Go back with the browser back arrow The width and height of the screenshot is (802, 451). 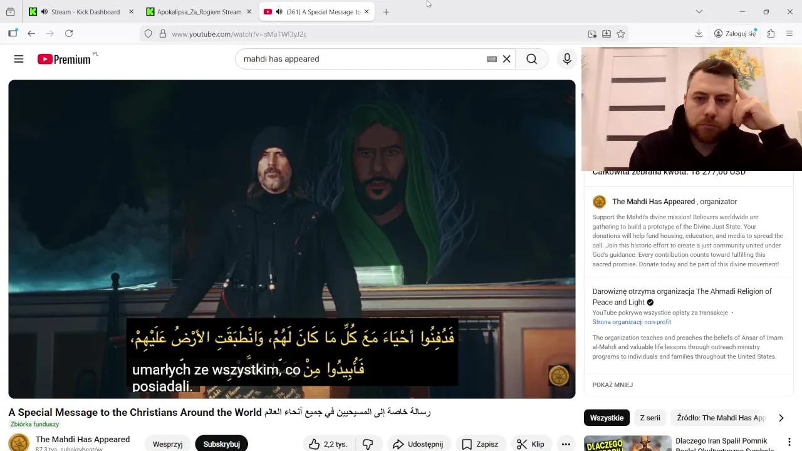pyautogui.click(x=31, y=34)
